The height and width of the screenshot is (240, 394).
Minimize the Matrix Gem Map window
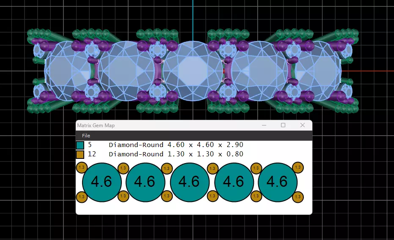pyautogui.click(x=264, y=125)
